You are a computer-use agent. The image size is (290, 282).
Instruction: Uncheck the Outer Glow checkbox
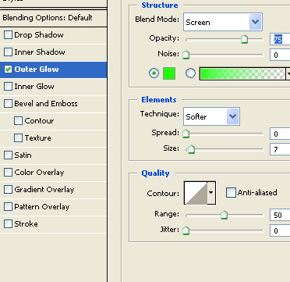pyautogui.click(x=8, y=70)
